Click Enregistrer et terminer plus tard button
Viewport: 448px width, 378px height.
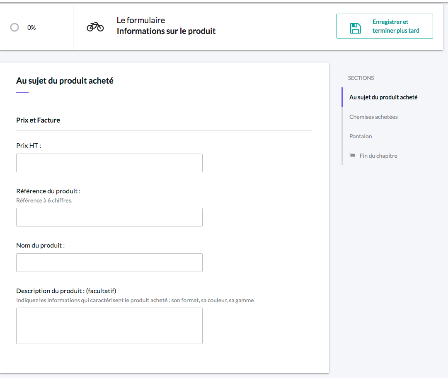[x=385, y=26]
